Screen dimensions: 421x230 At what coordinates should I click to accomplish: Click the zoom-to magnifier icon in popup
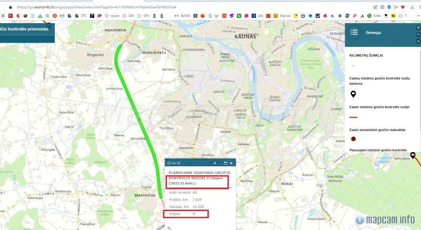pyautogui.click(x=169, y=227)
